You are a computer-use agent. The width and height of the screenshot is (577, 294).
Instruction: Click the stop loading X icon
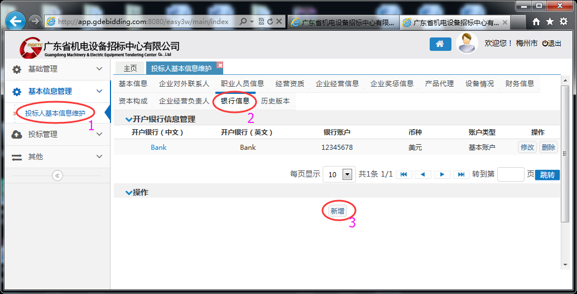coord(279,22)
